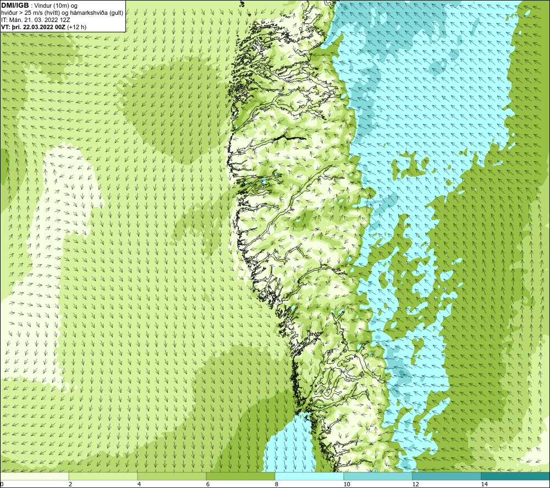The image size is (550, 488).
Task: Click the 8–10 m/s light cyan swatch
Action: tap(309, 476)
